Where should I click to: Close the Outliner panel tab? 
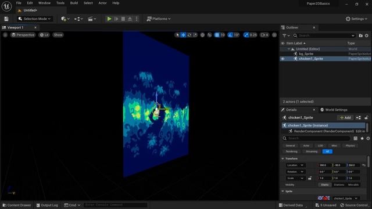pos(314,28)
